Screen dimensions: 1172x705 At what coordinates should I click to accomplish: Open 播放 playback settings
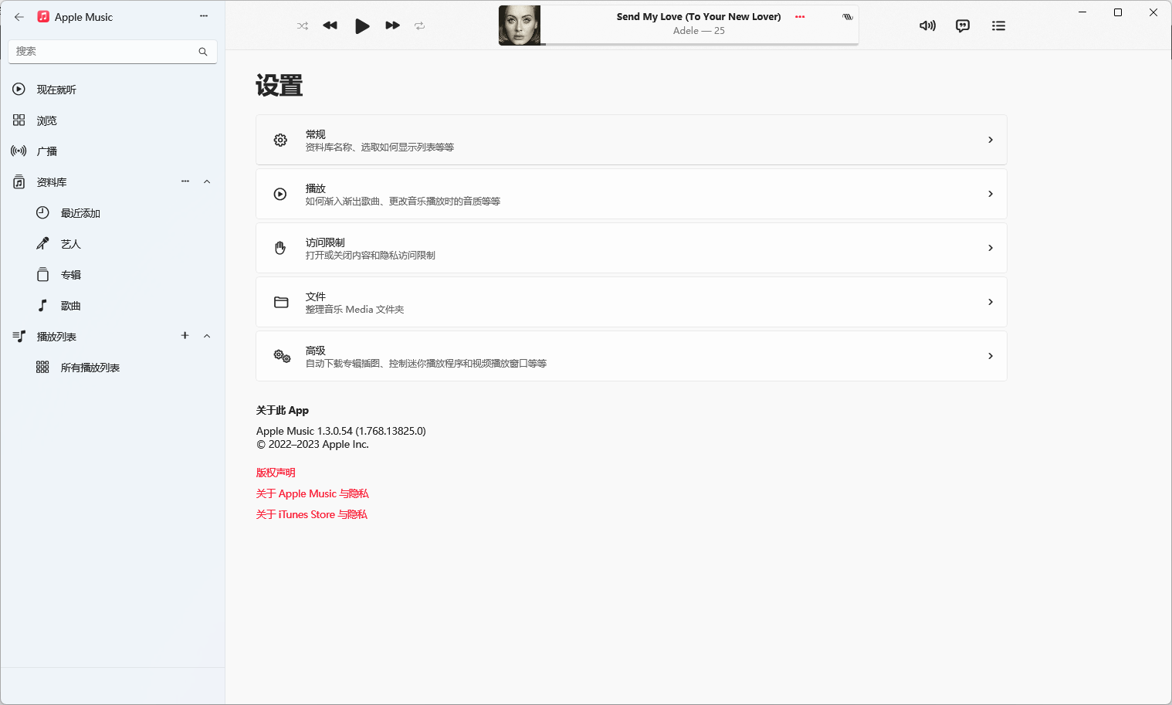click(x=632, y=194)
